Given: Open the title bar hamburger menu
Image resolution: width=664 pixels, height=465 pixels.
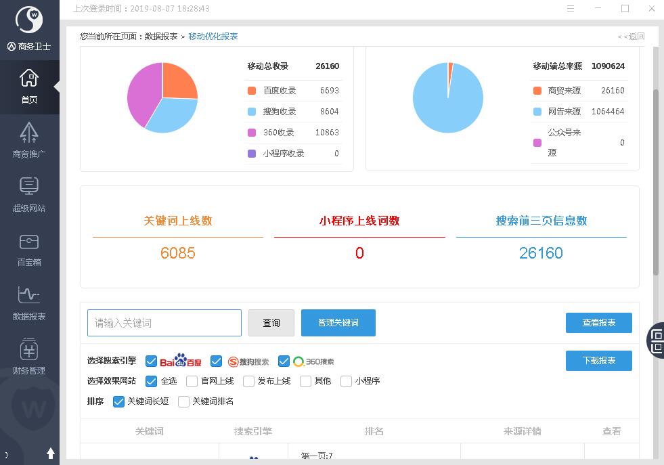Looking at the screenshot, I should (x=571, y=9).
